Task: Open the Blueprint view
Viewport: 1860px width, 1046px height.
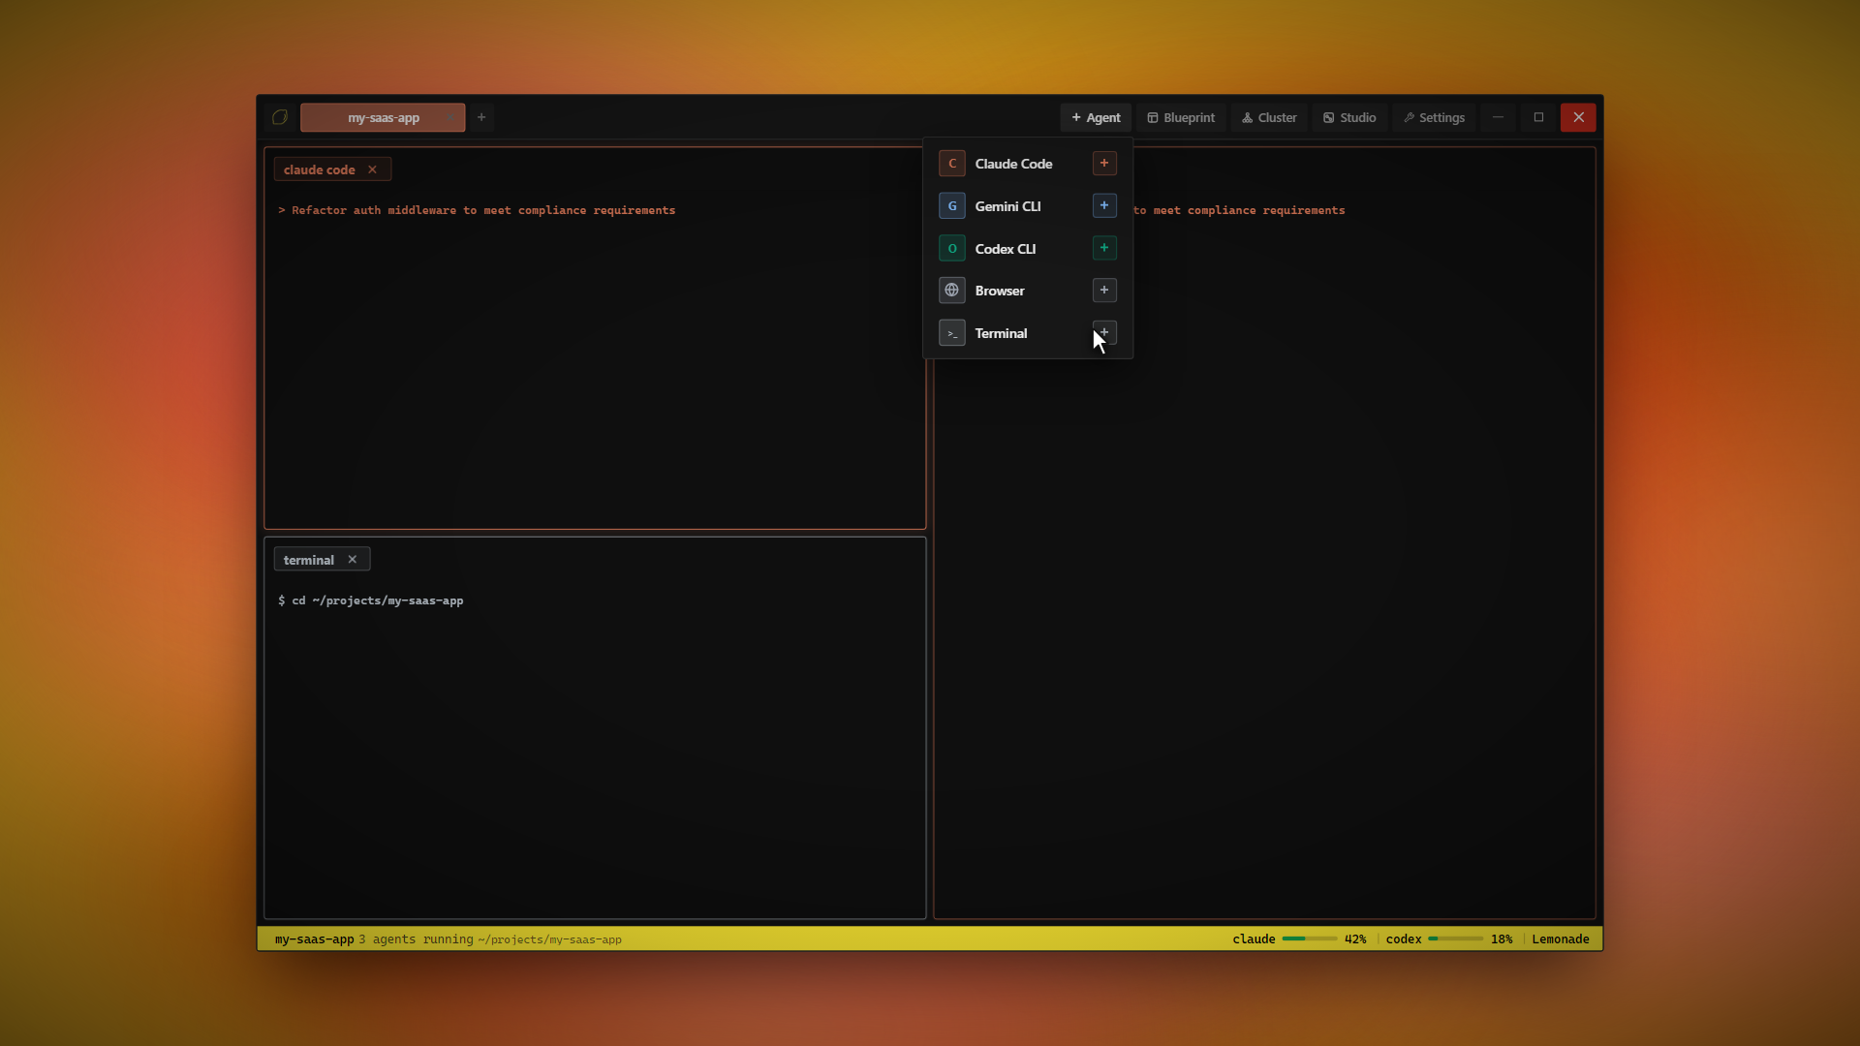Action: [1181, 117]
